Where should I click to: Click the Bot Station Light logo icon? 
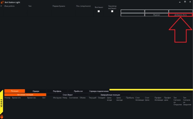click(x=2, y=2)
